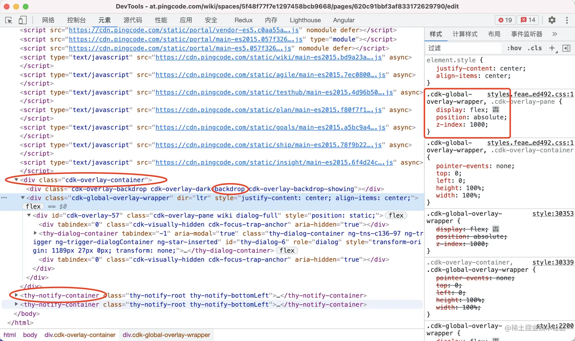Click the three dots beside selected DOM row
575x341 pixels.
(x=4, y=197)
